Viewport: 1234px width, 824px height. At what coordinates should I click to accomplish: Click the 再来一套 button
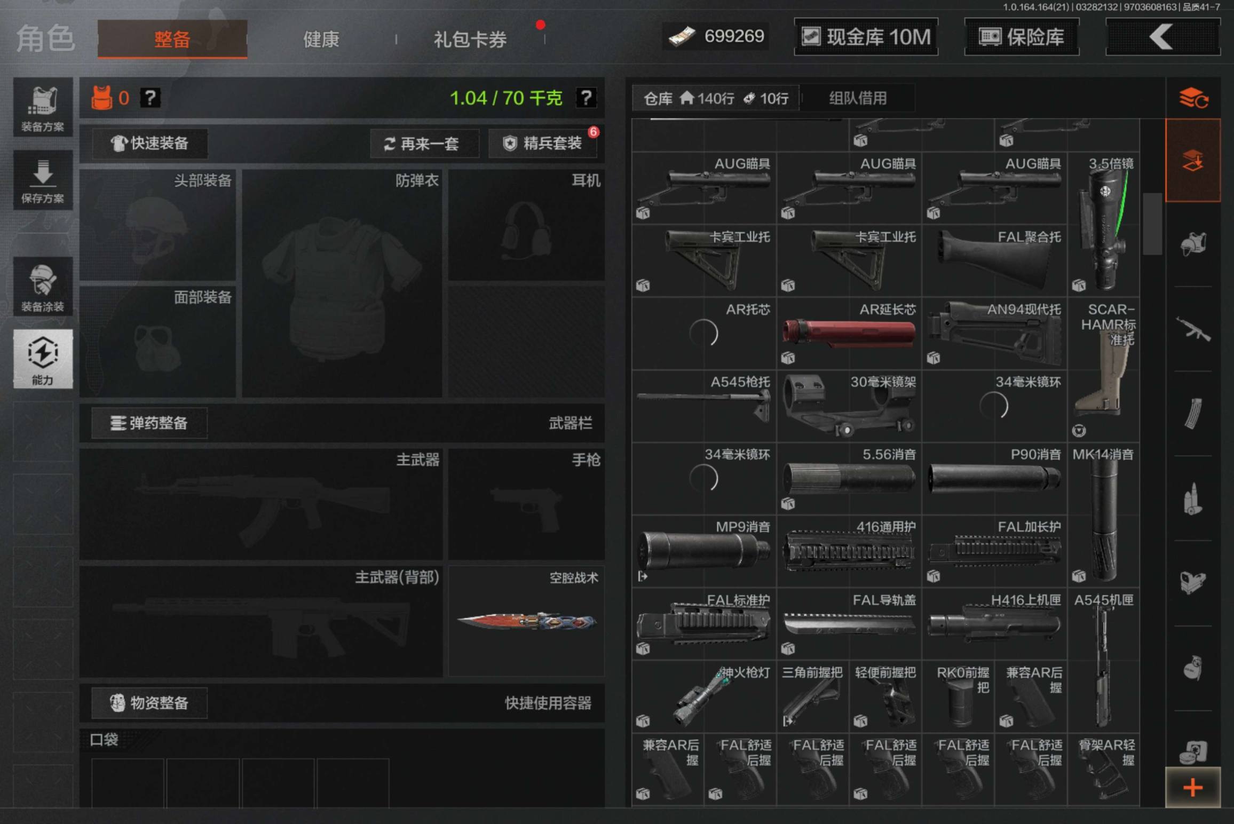424,143
